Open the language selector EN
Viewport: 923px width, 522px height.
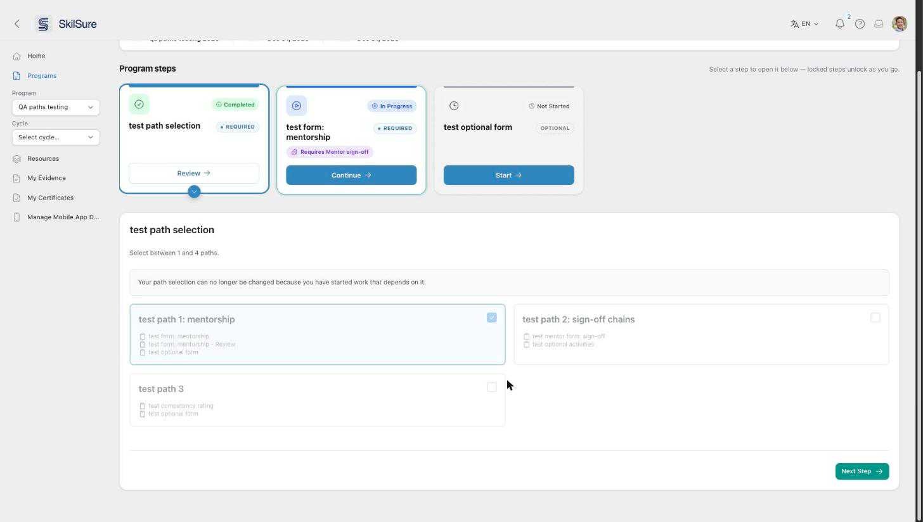pyautogui.click(x=804, y=24)
